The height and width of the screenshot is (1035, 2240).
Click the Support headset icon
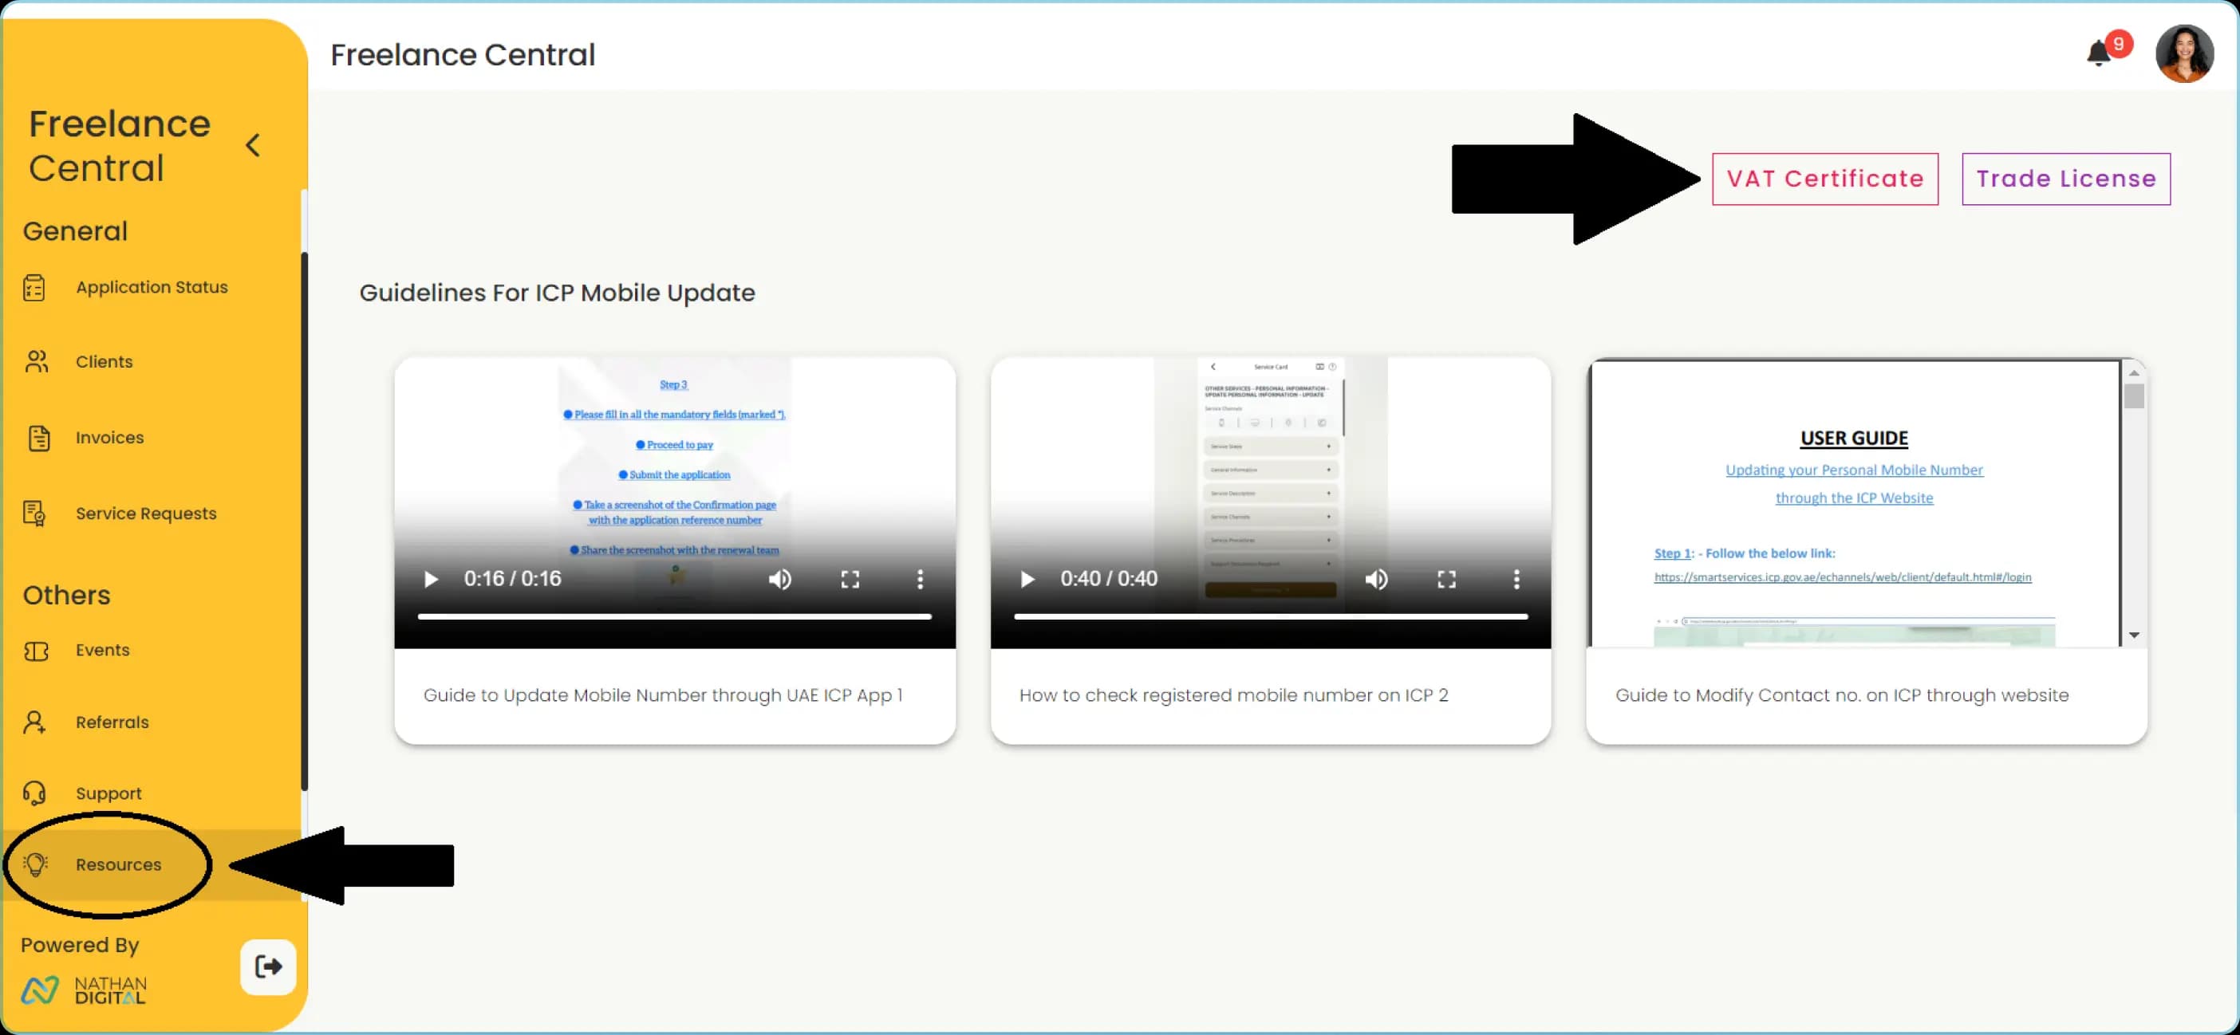(35, 793)
